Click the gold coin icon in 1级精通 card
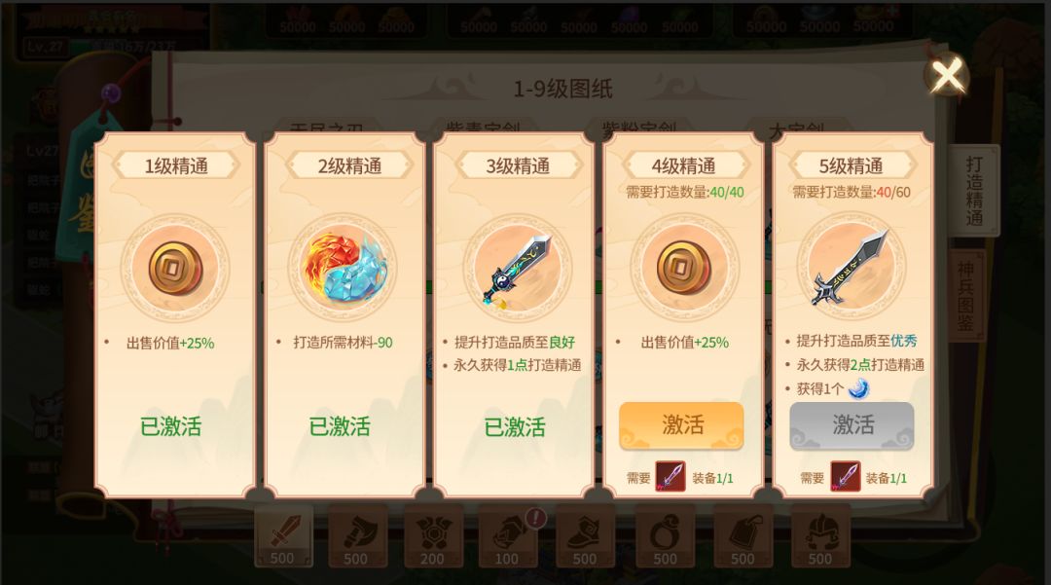 175,269
